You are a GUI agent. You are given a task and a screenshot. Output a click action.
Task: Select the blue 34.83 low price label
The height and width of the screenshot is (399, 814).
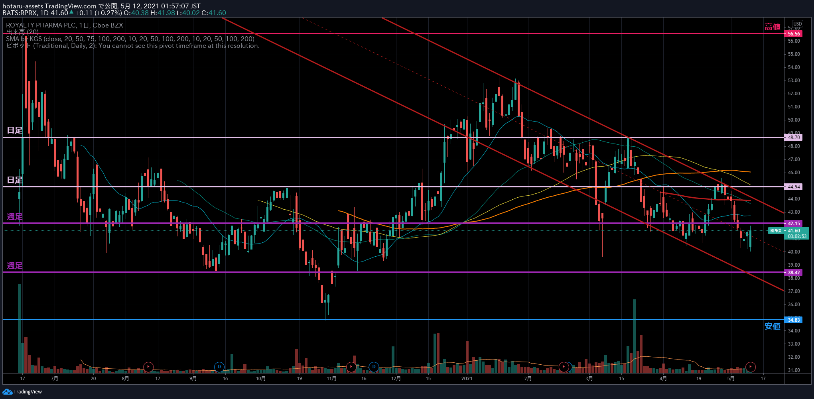pyautogui.click(x=794, y=320)
